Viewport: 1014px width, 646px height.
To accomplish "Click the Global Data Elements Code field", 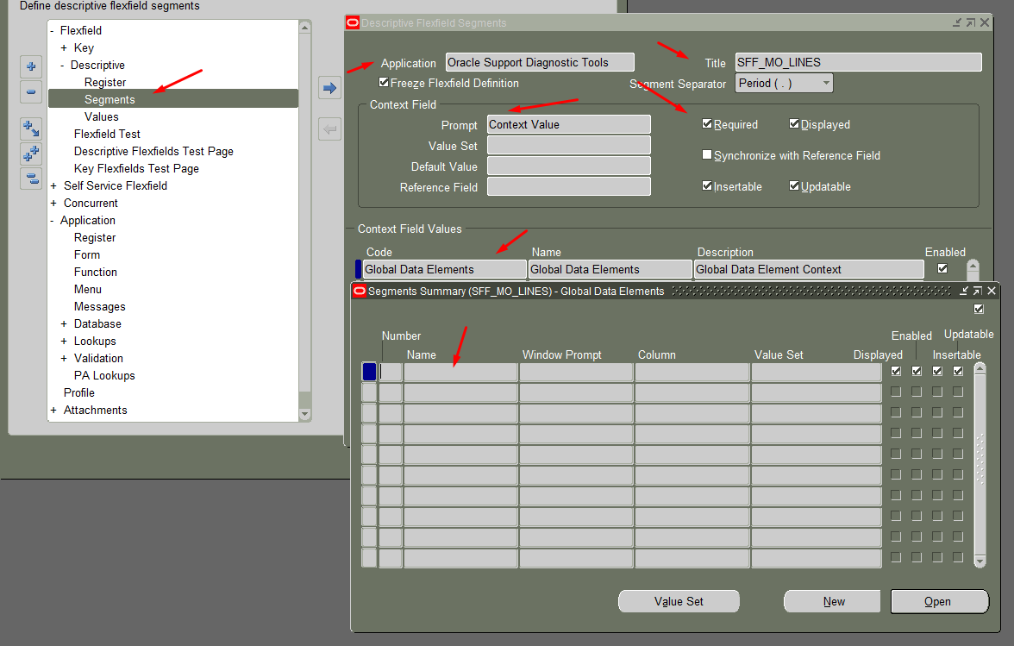I will pos(444,269).
